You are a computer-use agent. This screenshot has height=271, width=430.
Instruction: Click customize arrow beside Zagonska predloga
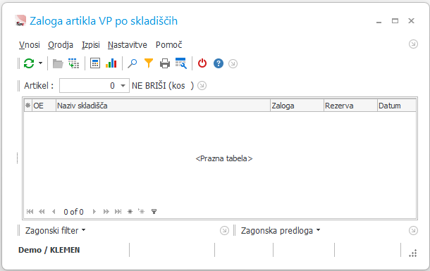413,230
